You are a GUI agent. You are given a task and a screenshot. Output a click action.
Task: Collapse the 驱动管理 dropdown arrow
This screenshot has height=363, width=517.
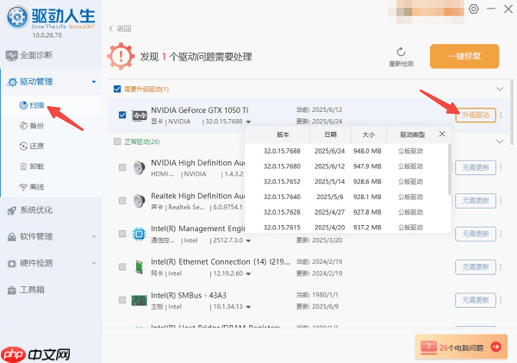pyautogui.click(x=94, y=82)
